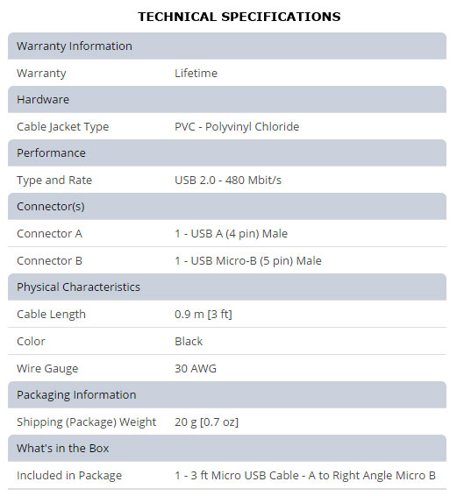Select the Performance section header
The width and height of the screenshot is (457, 503).
(x=227, y=153)
